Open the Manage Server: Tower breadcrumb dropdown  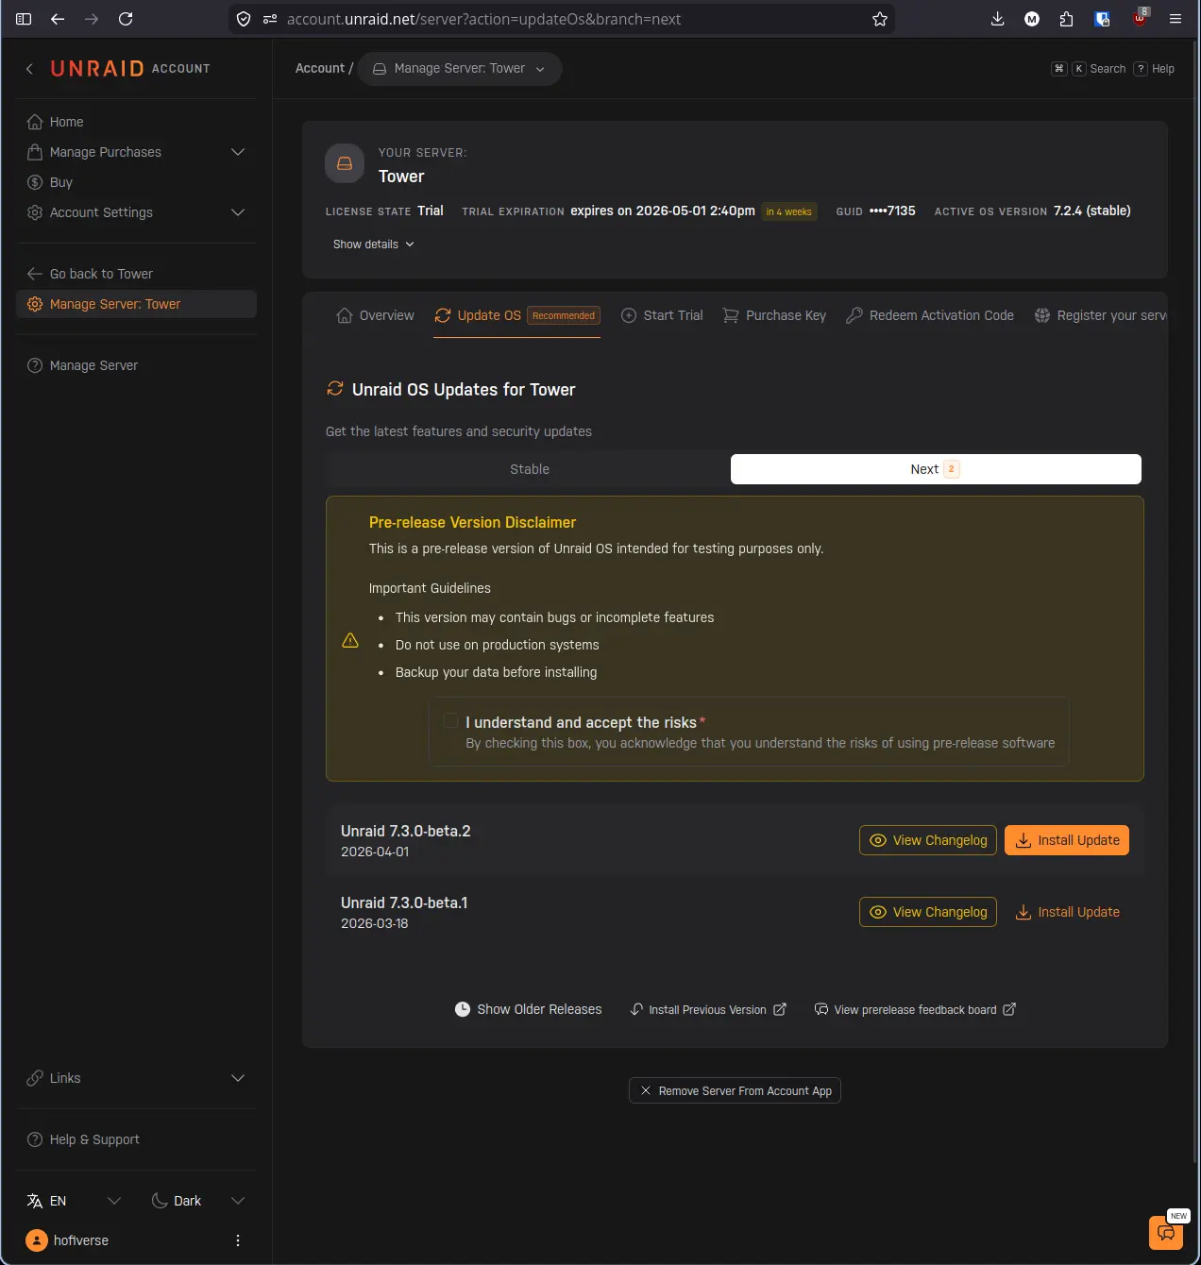point(460,68)
